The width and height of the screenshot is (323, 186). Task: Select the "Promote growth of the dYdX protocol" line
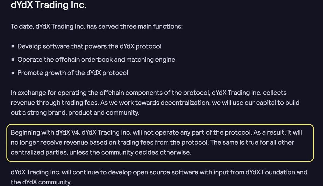point(73,73)
